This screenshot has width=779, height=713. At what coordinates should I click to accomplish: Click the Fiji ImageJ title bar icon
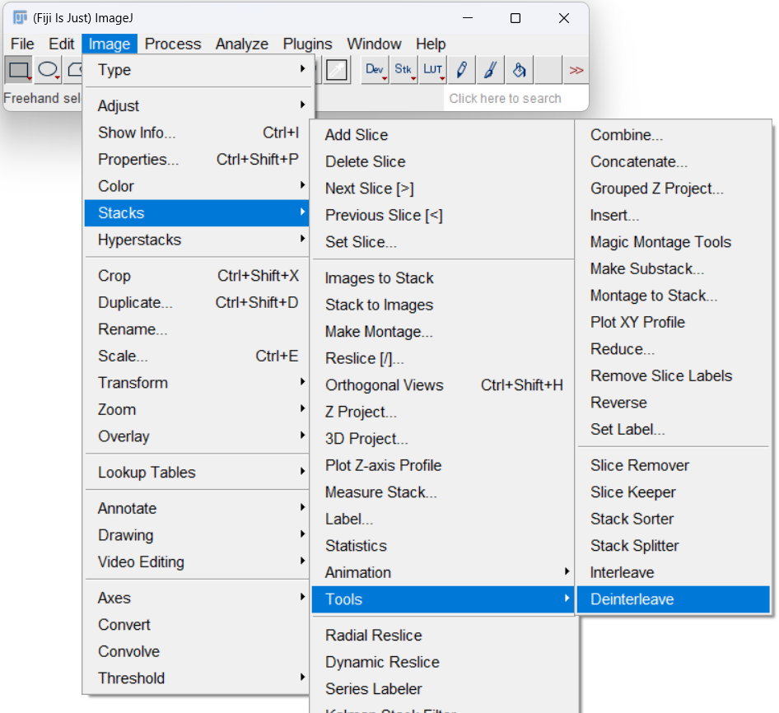click(x=20, y=18)
